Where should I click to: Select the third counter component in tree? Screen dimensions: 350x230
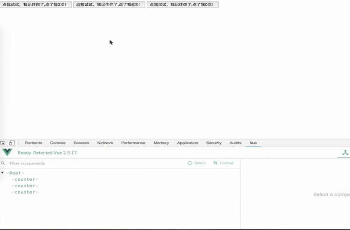tap(25, 192)
